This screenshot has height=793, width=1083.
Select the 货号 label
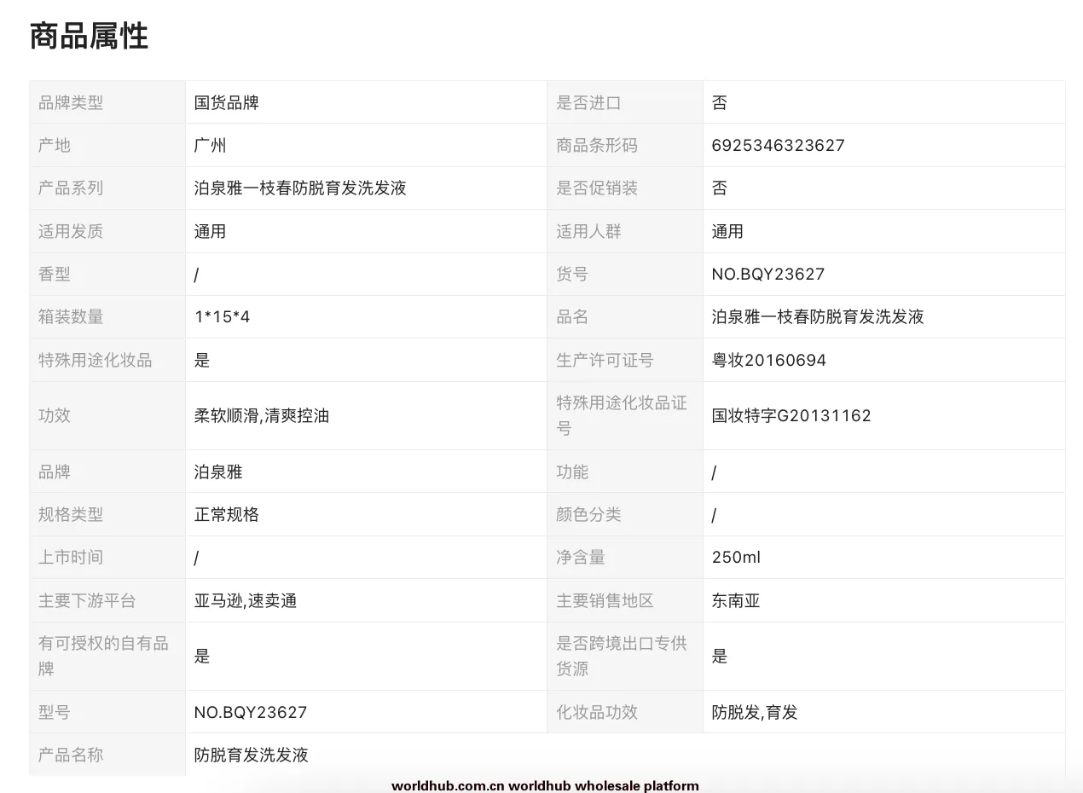(572, 274)
